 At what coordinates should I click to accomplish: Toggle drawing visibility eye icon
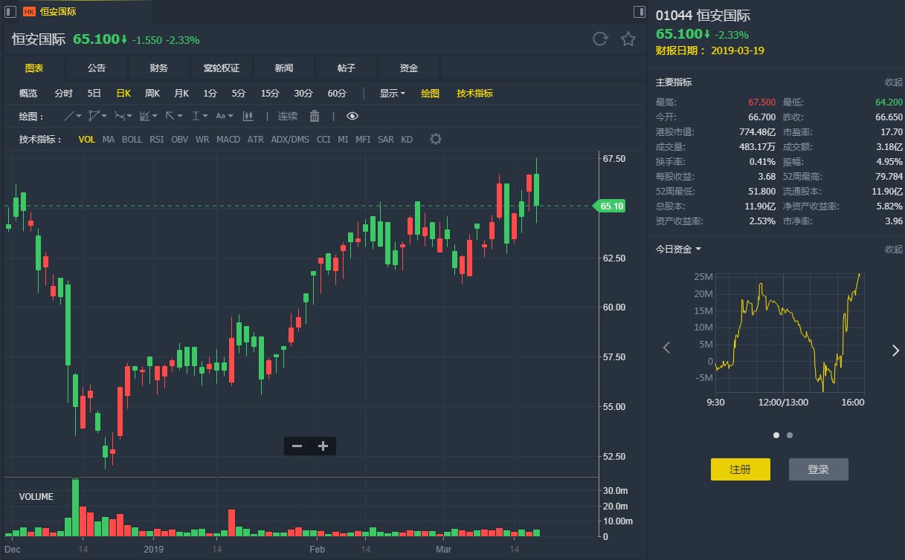[352, 116]
